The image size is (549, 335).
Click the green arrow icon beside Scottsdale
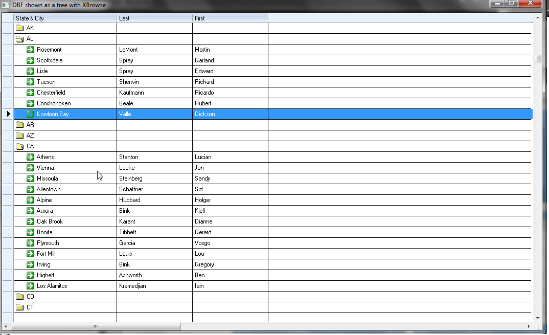30,60
